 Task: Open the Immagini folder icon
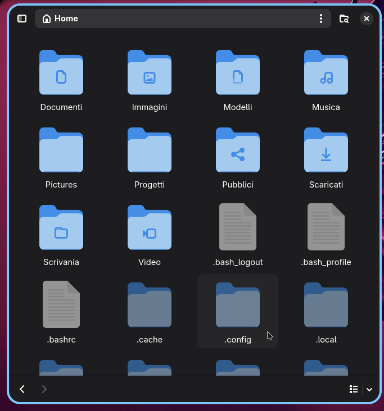pyautogui.click(x=150, y=72)
